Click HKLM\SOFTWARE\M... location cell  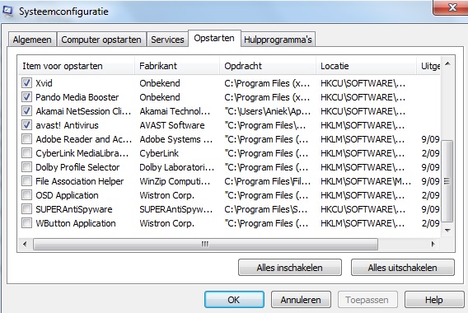pos(366,181)
